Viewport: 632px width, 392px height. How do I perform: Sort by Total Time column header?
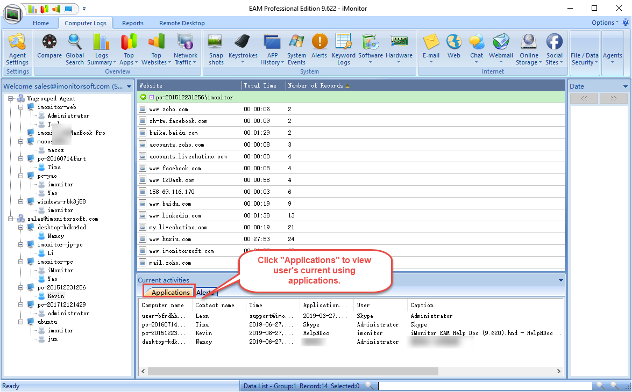pos(264,85)
